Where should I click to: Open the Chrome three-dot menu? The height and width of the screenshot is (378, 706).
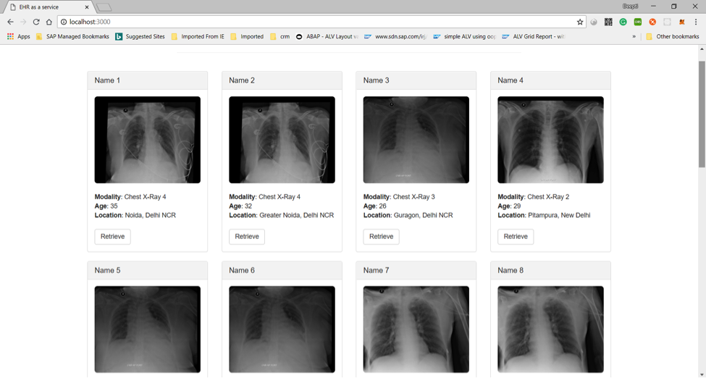[x=696, y=22]
